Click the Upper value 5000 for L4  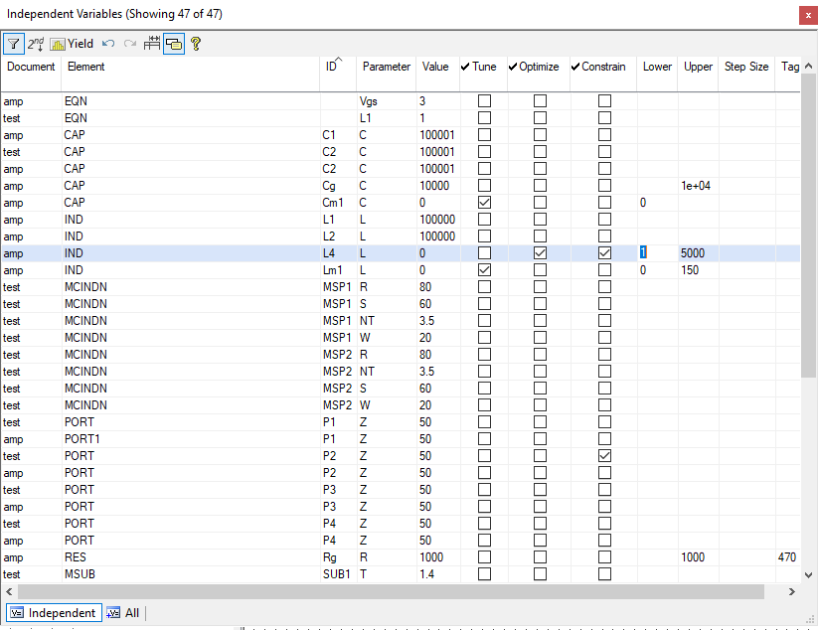coord(693,253)
